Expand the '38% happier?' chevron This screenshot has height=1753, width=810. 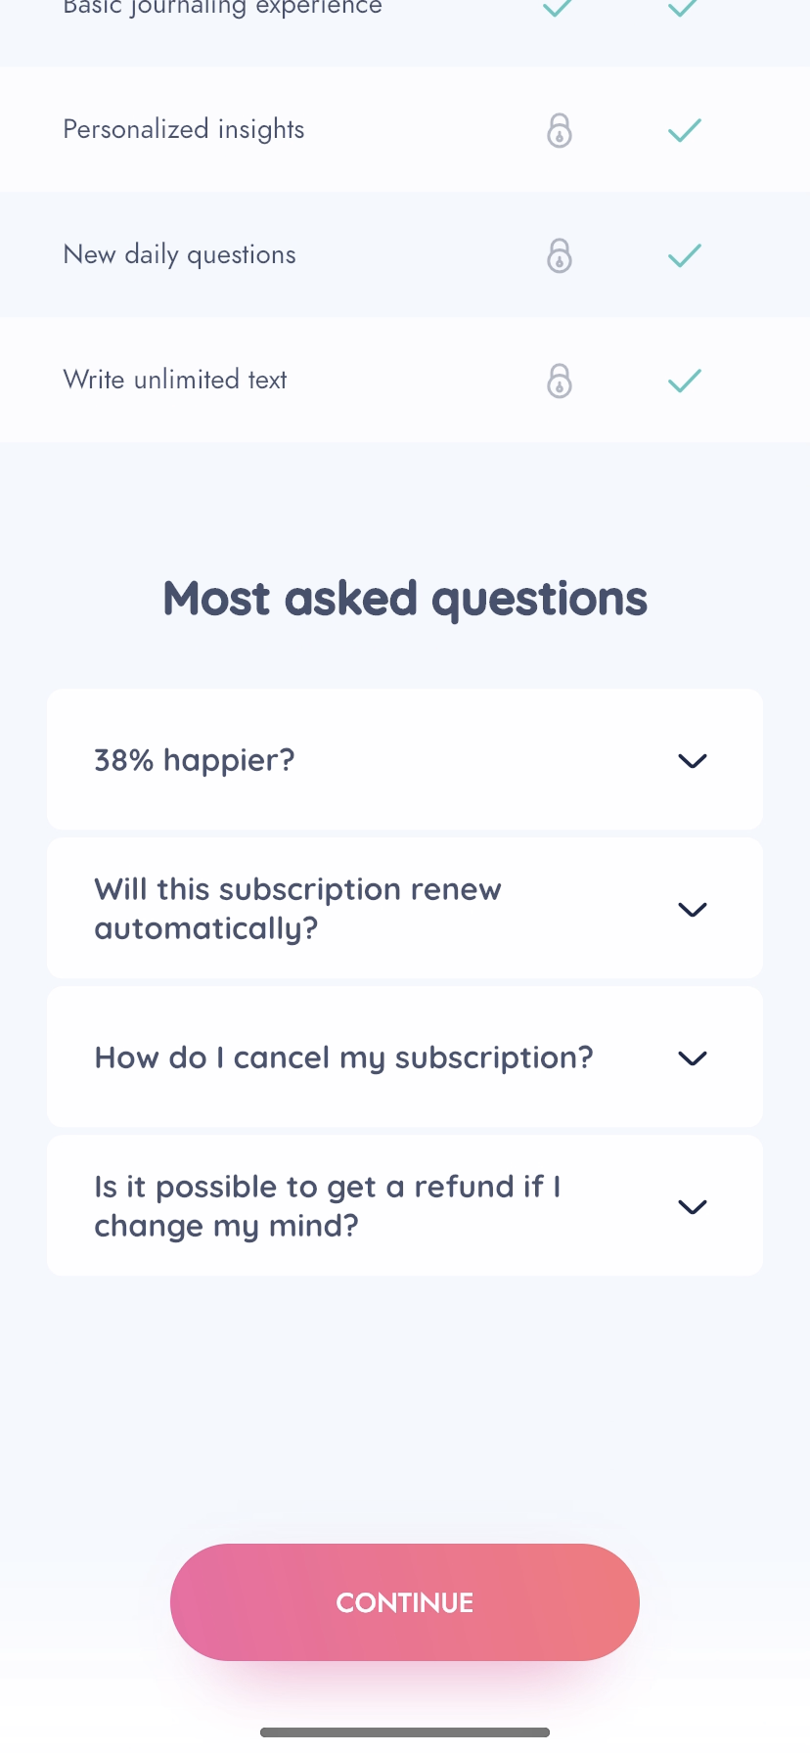693,761
